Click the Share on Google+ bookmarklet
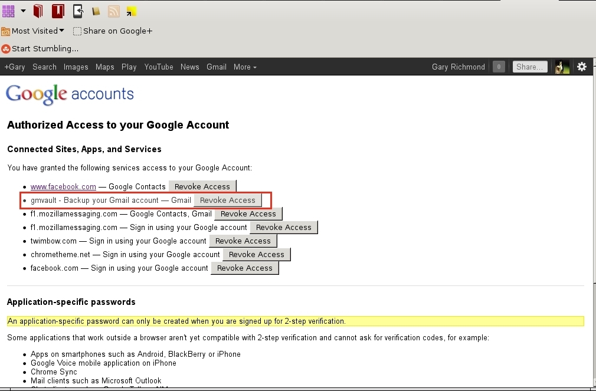The image size is (596, 391). click(113, 31)
